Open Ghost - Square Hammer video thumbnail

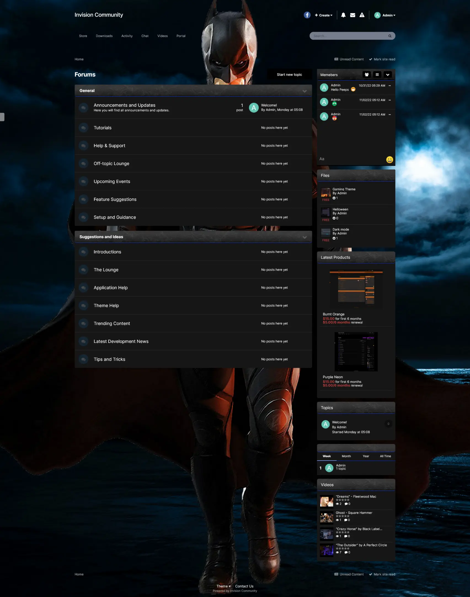click(327, 517)
